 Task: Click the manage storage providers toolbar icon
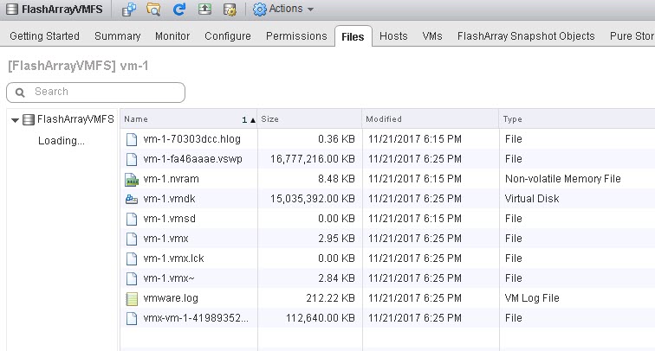(230, 10)
